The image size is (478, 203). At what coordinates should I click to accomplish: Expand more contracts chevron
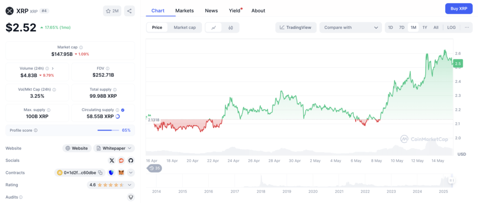131,173
